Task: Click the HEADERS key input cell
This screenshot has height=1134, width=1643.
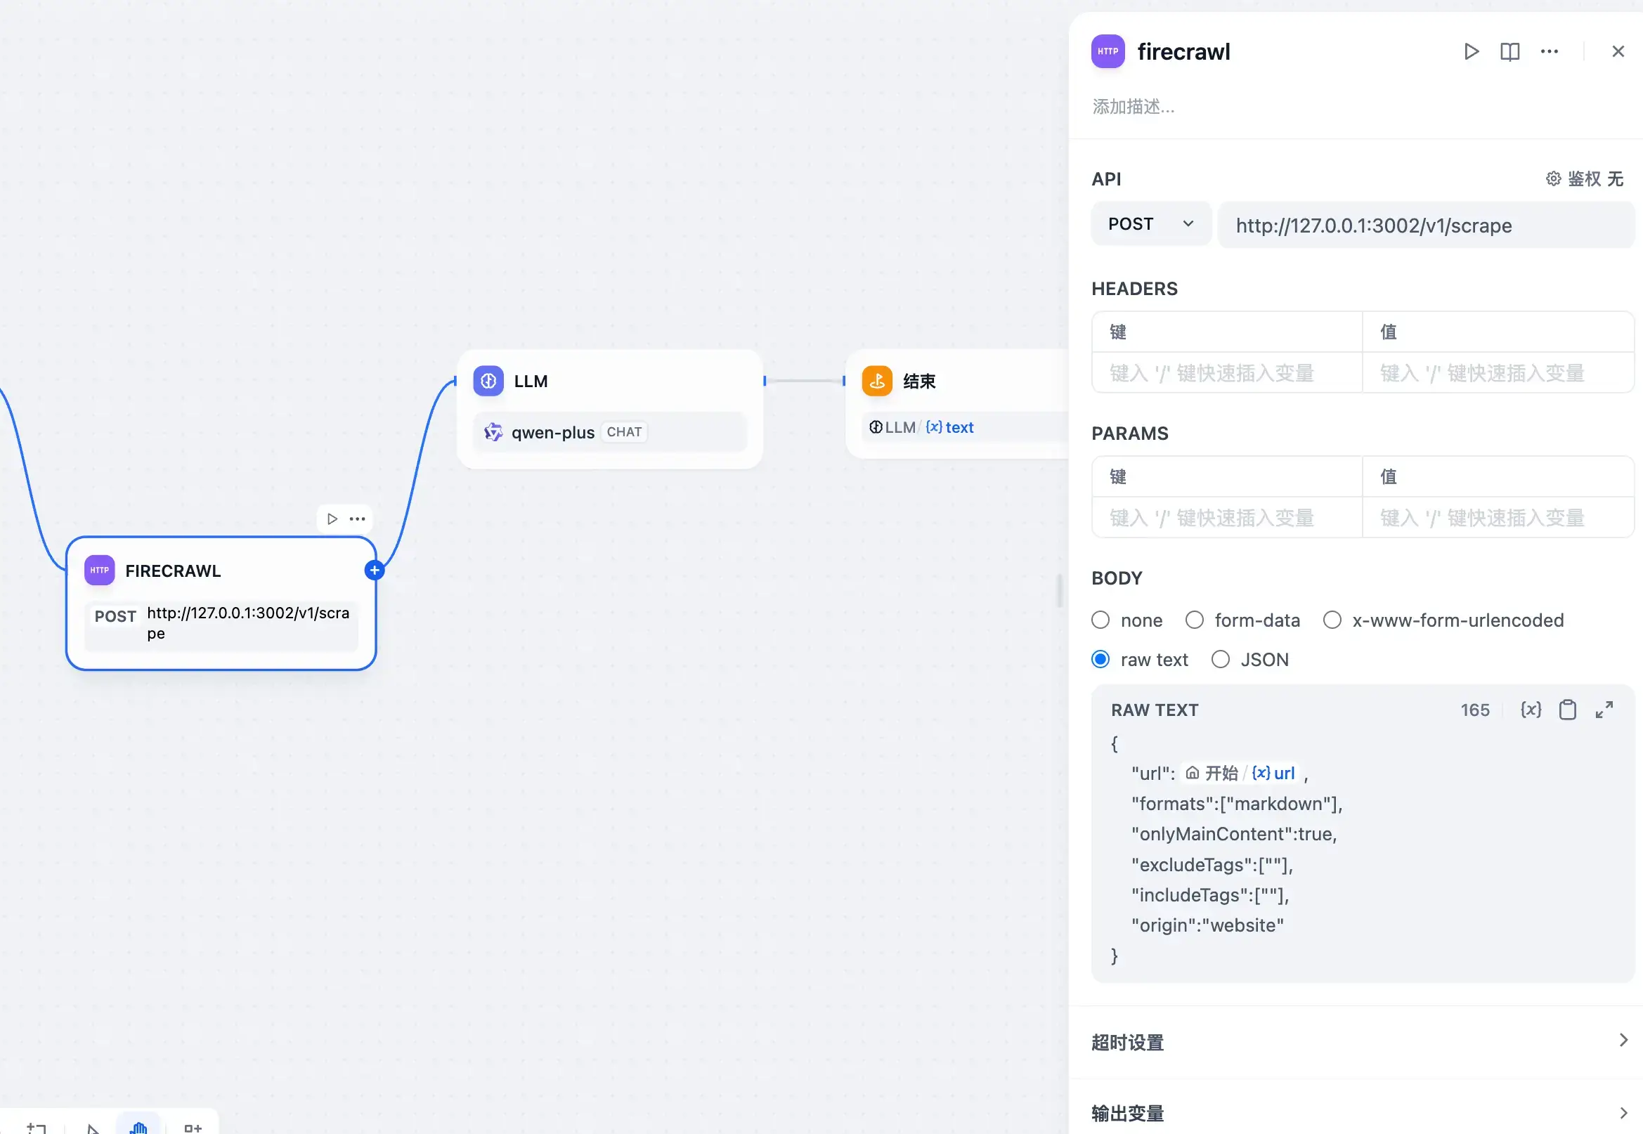Action: (1226, 372)
